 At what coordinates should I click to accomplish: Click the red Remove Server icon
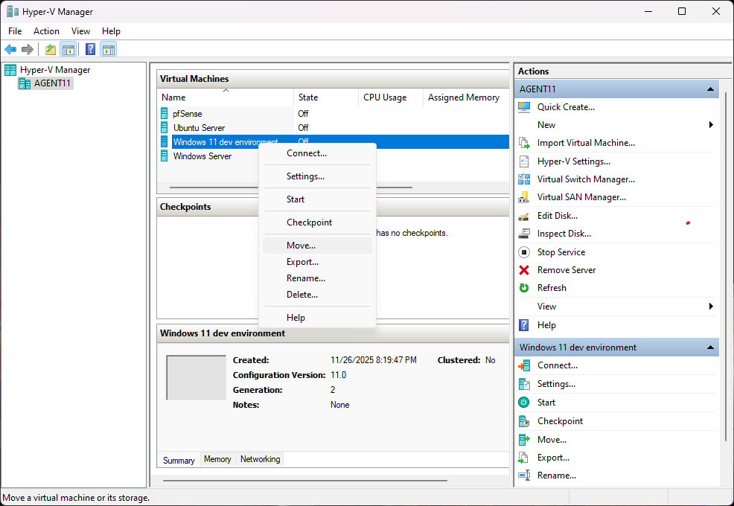point(524,270)
